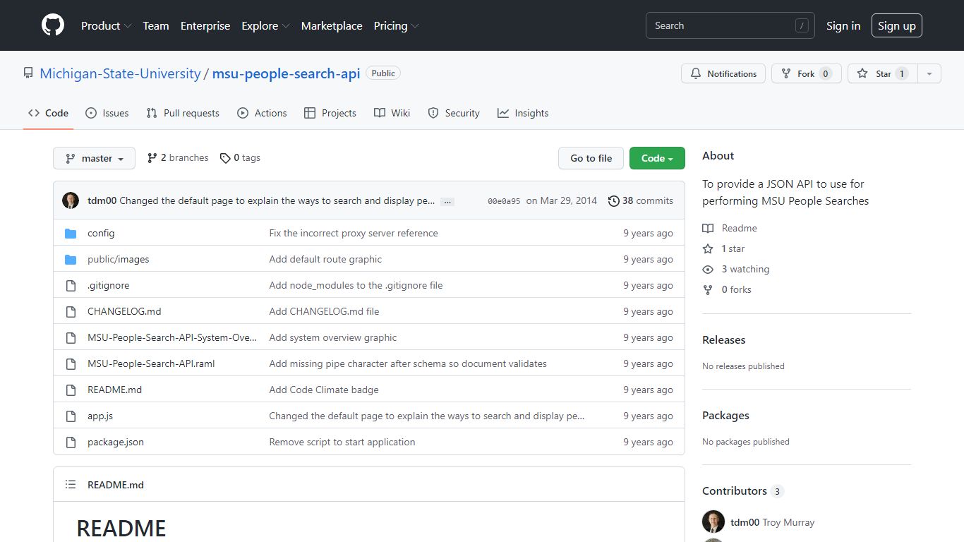Open the MSU-People-Search-API-System-Ove... file
Screen dimensions: 964x542
pos(172,337)
